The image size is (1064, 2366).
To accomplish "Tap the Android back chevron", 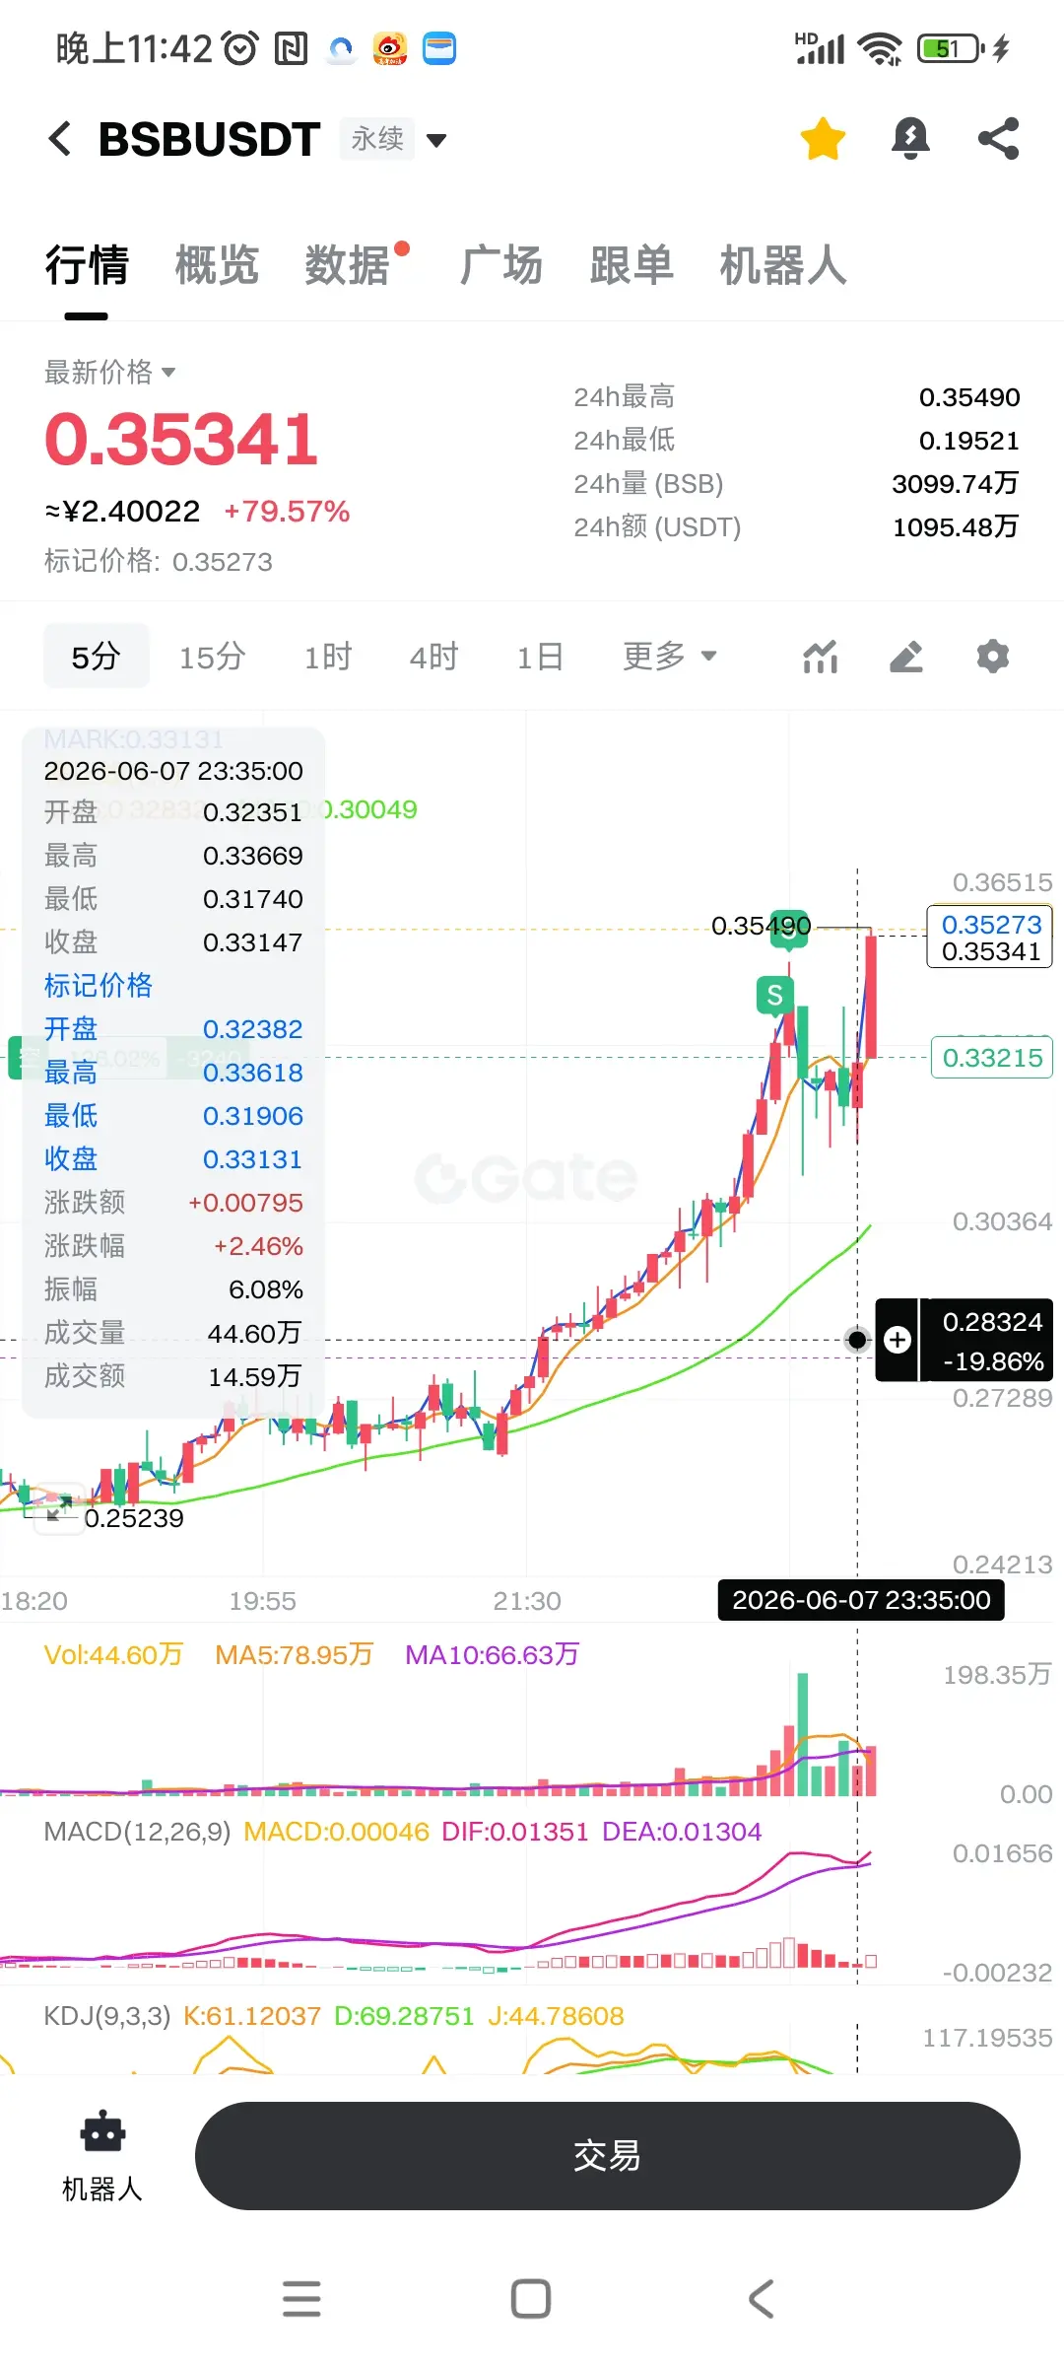I will click(761, 2298).
